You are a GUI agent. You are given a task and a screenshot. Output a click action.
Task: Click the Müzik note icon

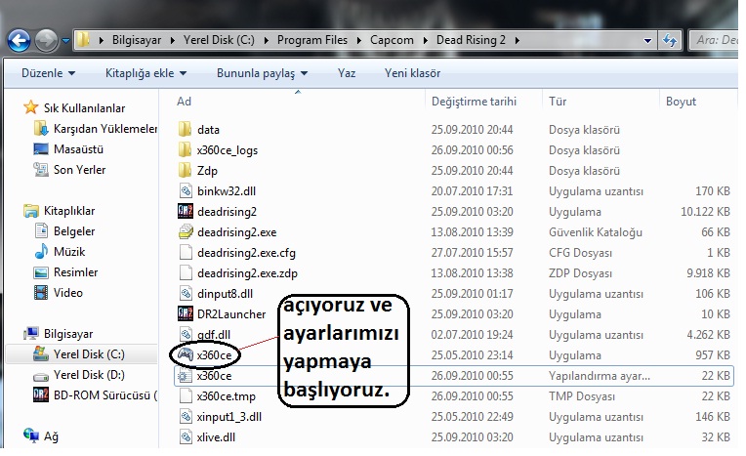(41, 251)
